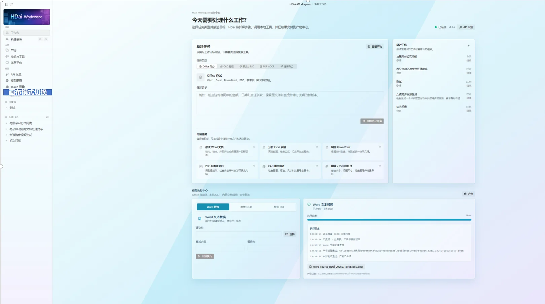Open the 分析 Excel 表格 common task card
The height and width of the screenshot is (304, 545).
click(x=290, y=151)
